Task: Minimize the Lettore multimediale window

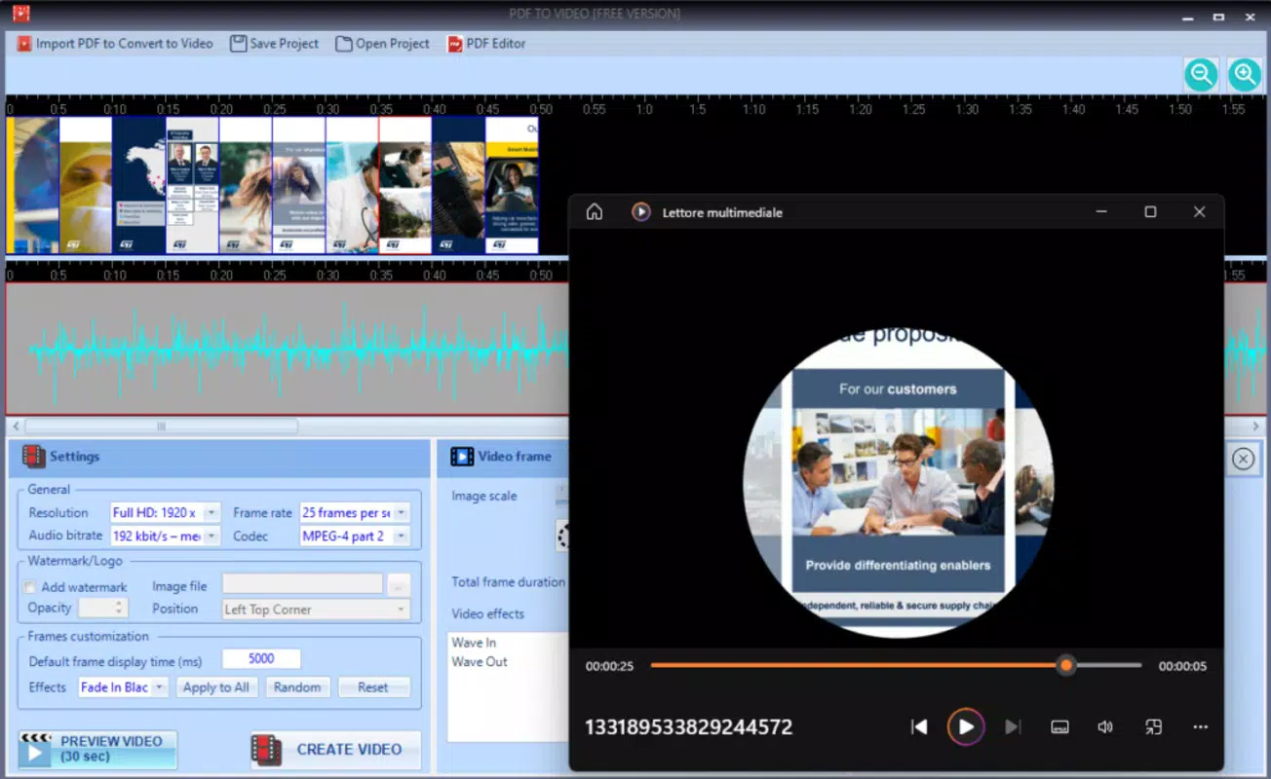Action: 1101,211
